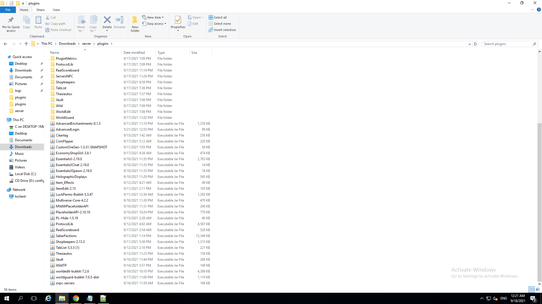Select the SaberFactions jar file
The width and height of the screenshot is (542, 304).
tap(66, 236)
